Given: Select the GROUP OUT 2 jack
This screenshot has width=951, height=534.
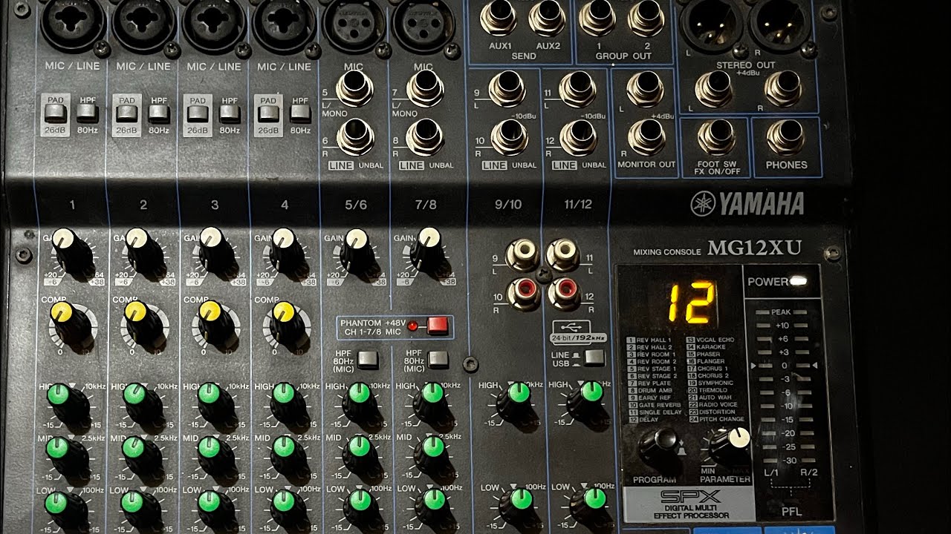Looking at the screenshot, I should click(x=646, y=18).
